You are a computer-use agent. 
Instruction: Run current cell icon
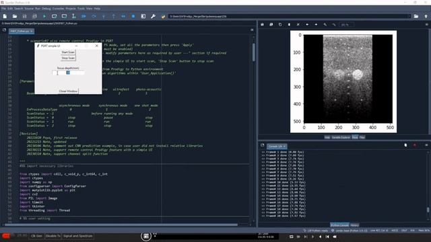[54, 16]
